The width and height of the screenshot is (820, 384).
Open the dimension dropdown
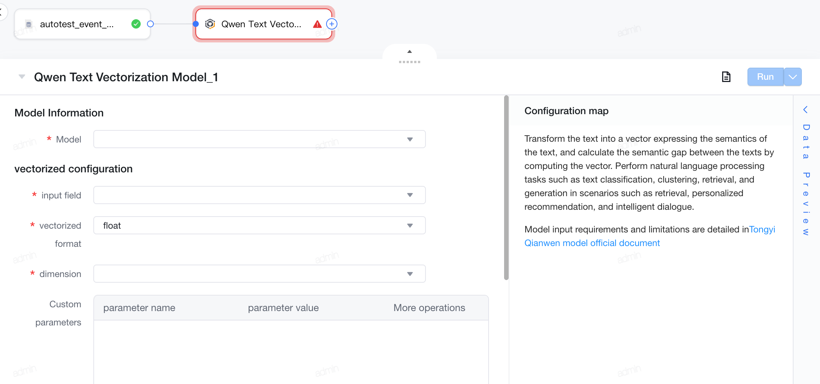(260, 274)
